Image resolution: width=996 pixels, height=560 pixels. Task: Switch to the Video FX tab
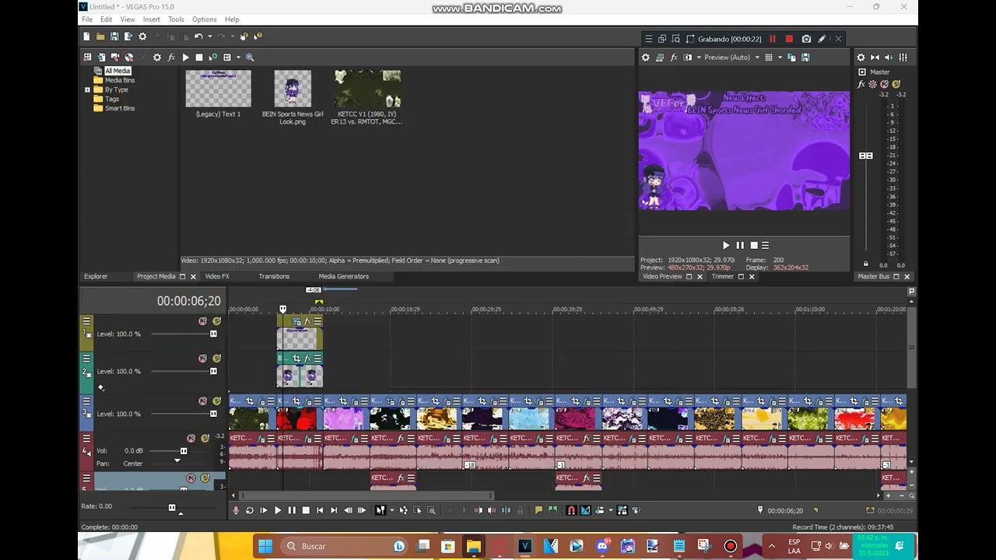tap(217, 276)
